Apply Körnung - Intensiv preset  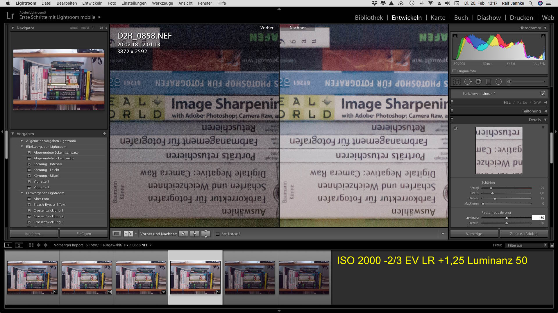(48, 164)
